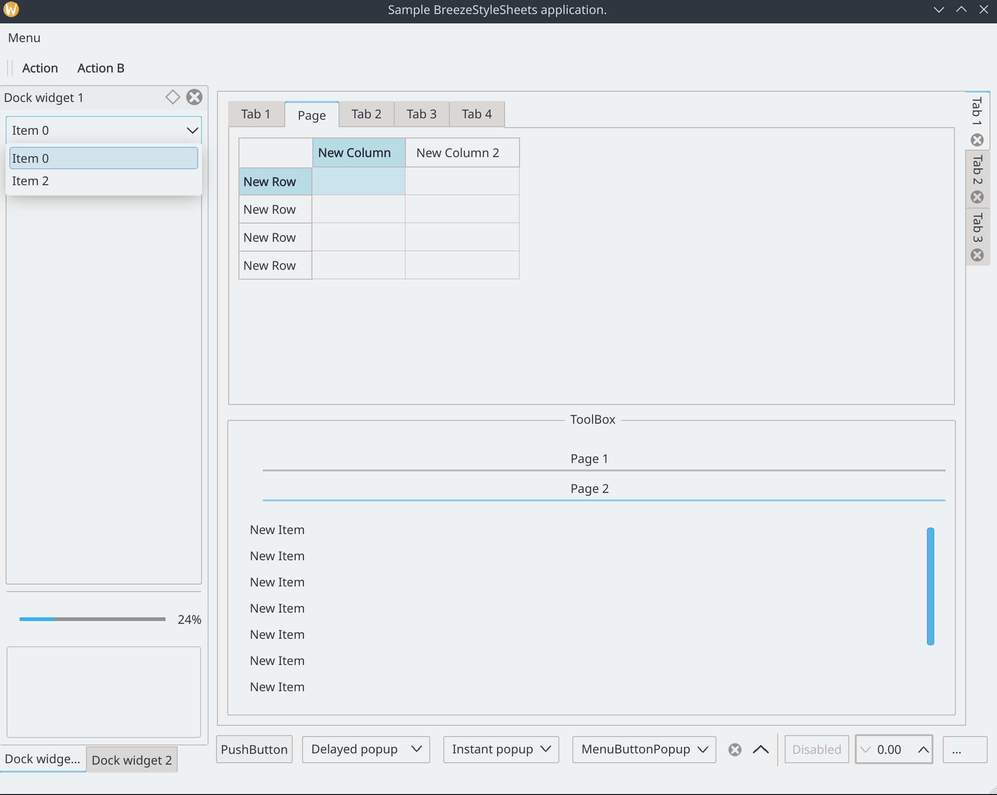This screenshot has width=997, height=795.
Task: Click the clear/cancel button icon in toolbar
Action: pos(735,748)
